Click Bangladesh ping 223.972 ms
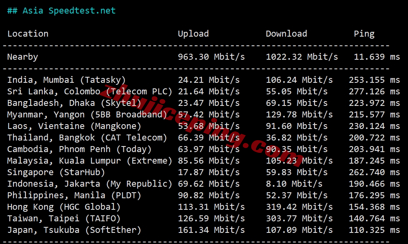408x244 pixels. [x=375, y=103]
